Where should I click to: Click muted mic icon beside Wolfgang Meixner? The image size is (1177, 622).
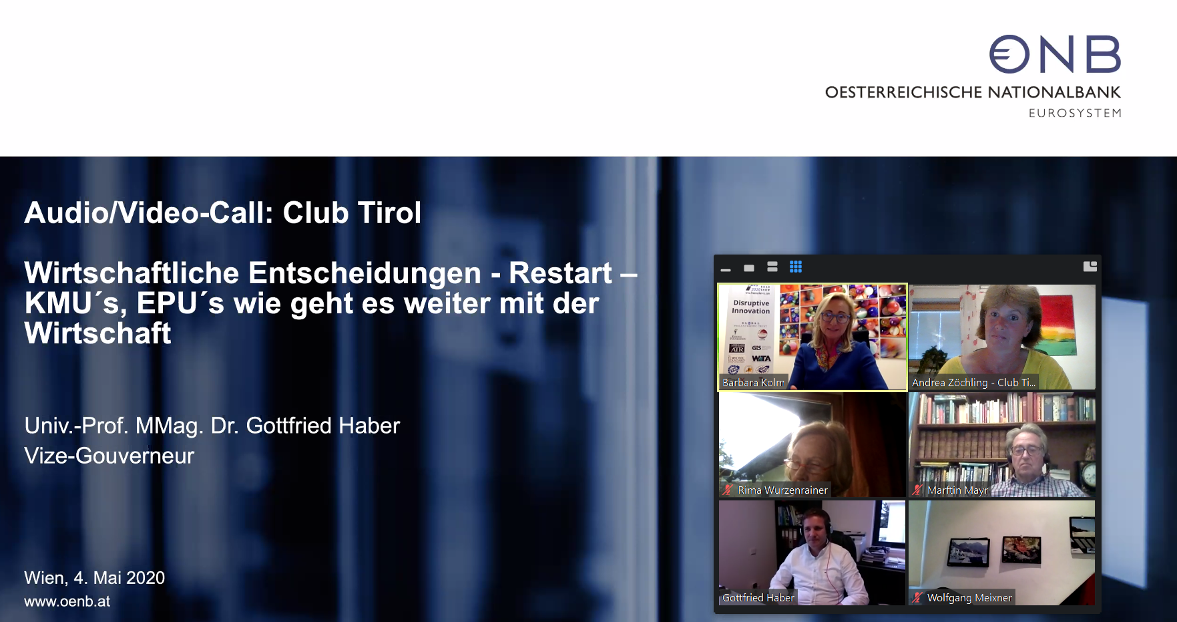pyautogui.click(x=917, y=597)
